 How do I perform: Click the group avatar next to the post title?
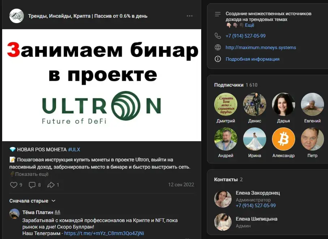click(17, 16)
